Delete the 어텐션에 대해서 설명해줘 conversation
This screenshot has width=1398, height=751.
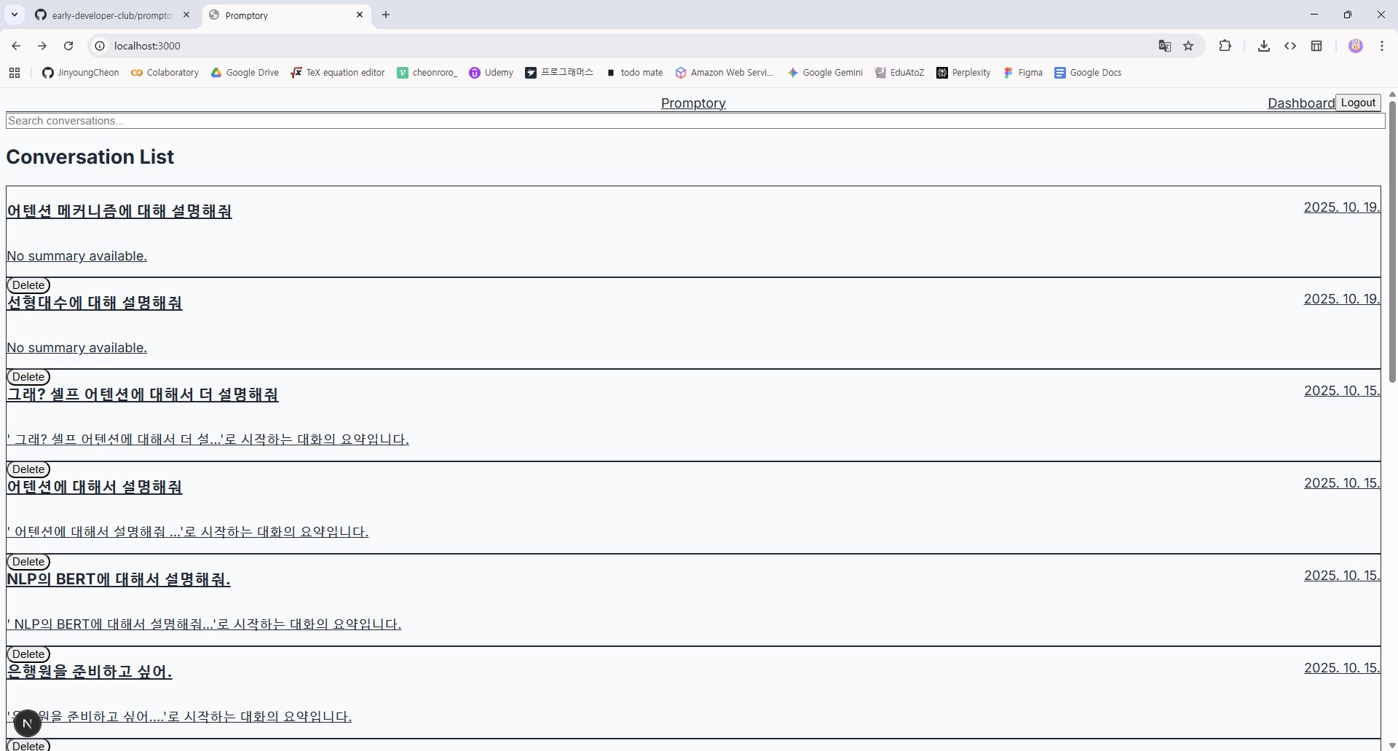(28, 562)
